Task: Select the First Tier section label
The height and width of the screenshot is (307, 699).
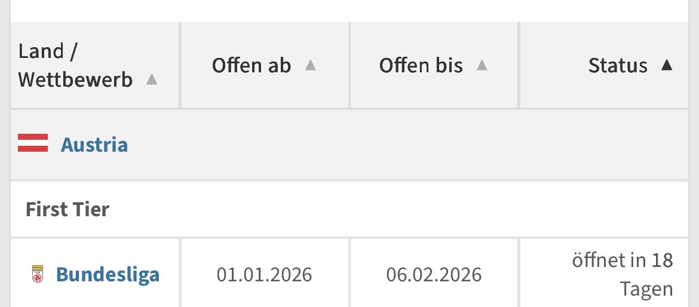Action: (x=68, y=210)
